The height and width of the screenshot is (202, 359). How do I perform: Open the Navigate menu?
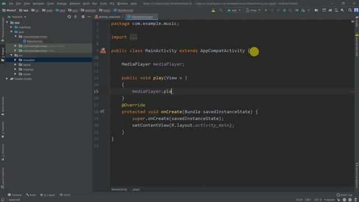coord(38,3)
